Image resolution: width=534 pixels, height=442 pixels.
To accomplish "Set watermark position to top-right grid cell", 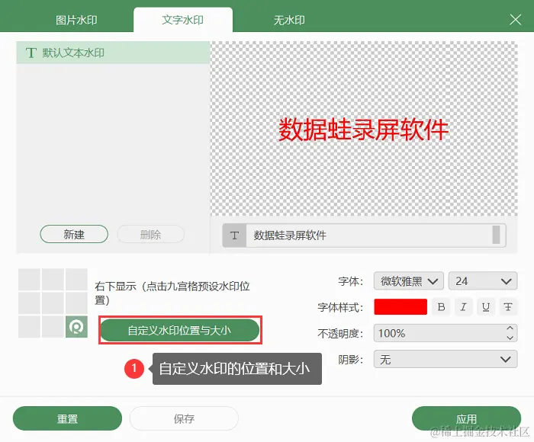I will 76,279.
